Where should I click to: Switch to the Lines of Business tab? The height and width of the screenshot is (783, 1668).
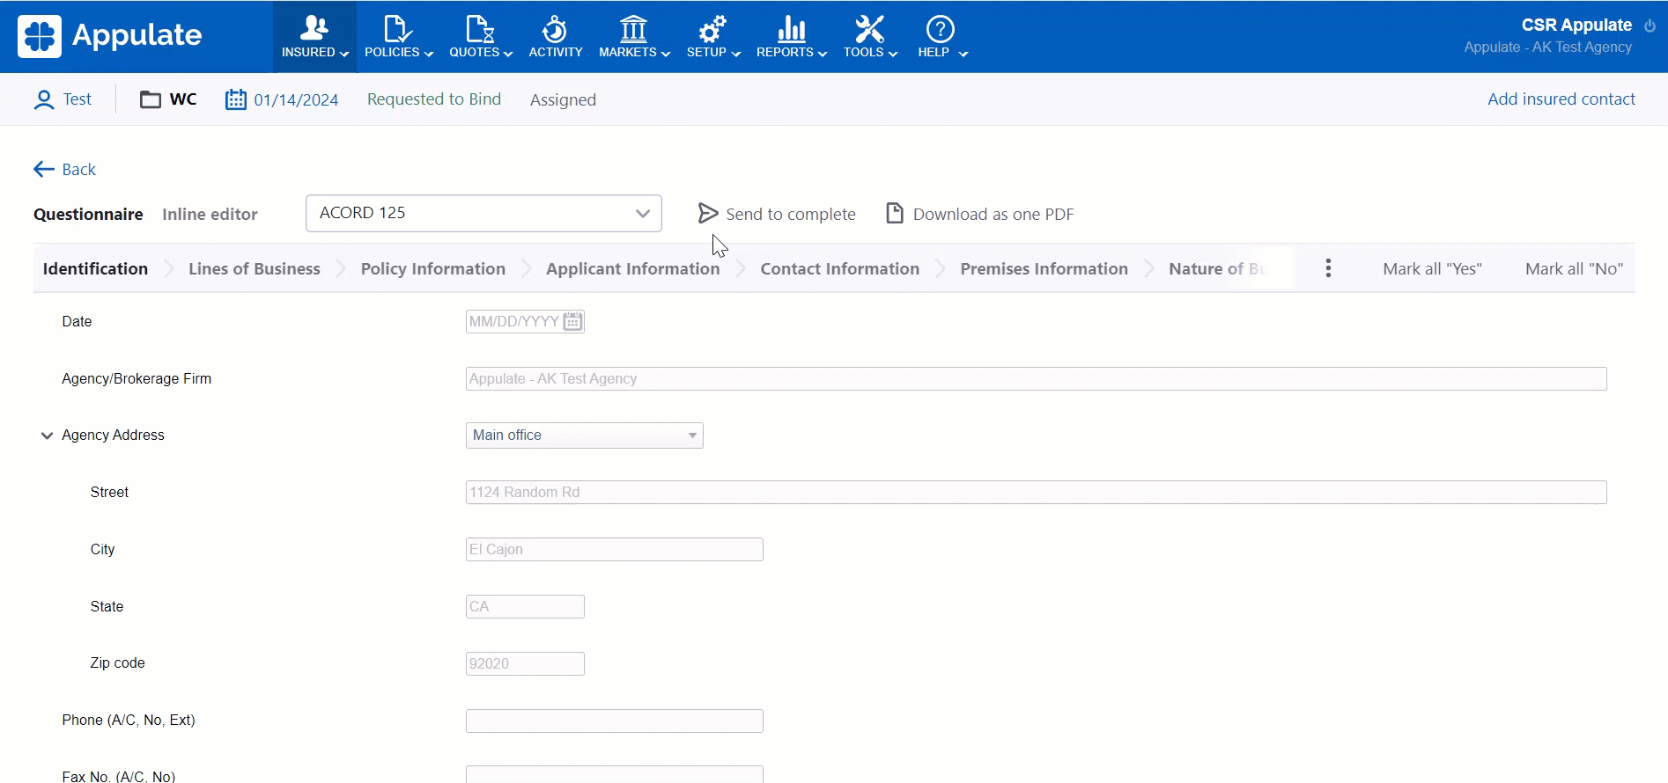pos(254,269)
